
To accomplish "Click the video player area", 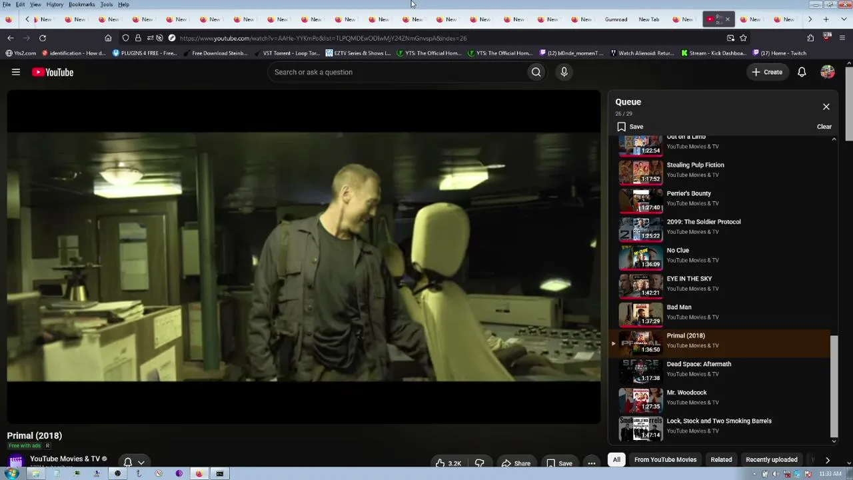I will pyautogui.click(x=304, y=257).
